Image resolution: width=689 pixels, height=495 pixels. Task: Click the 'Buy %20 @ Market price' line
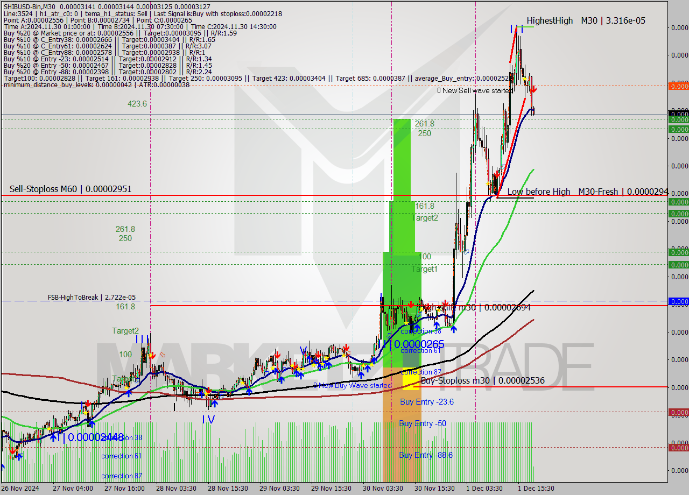pos(120,33)
